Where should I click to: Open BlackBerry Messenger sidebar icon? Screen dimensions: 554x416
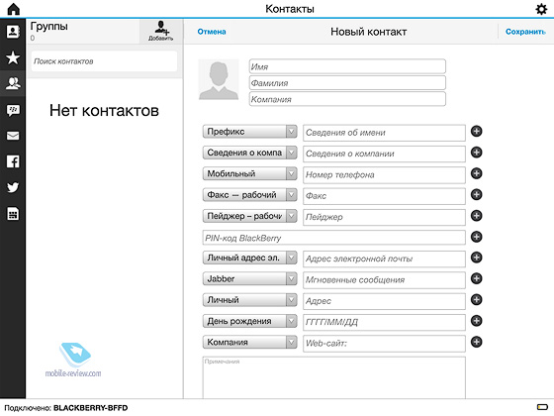point(13,110)
